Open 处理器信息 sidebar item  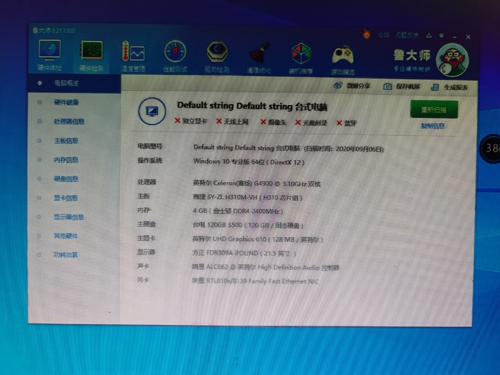tap(69, 122)
